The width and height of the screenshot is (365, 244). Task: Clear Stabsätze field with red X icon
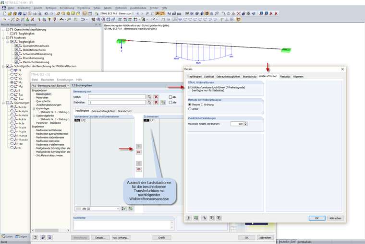click(x=156, y=102)
